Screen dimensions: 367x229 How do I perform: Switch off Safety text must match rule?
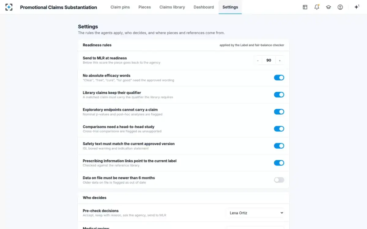click(x=279, y=146)
